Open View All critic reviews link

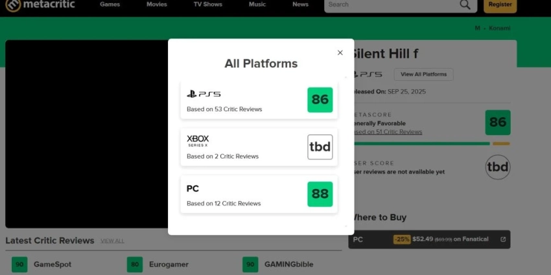[112, 241]
